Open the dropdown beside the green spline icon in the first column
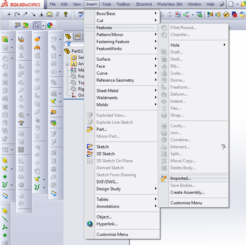This screenshot has height=245, width=246. click(12, 185)
